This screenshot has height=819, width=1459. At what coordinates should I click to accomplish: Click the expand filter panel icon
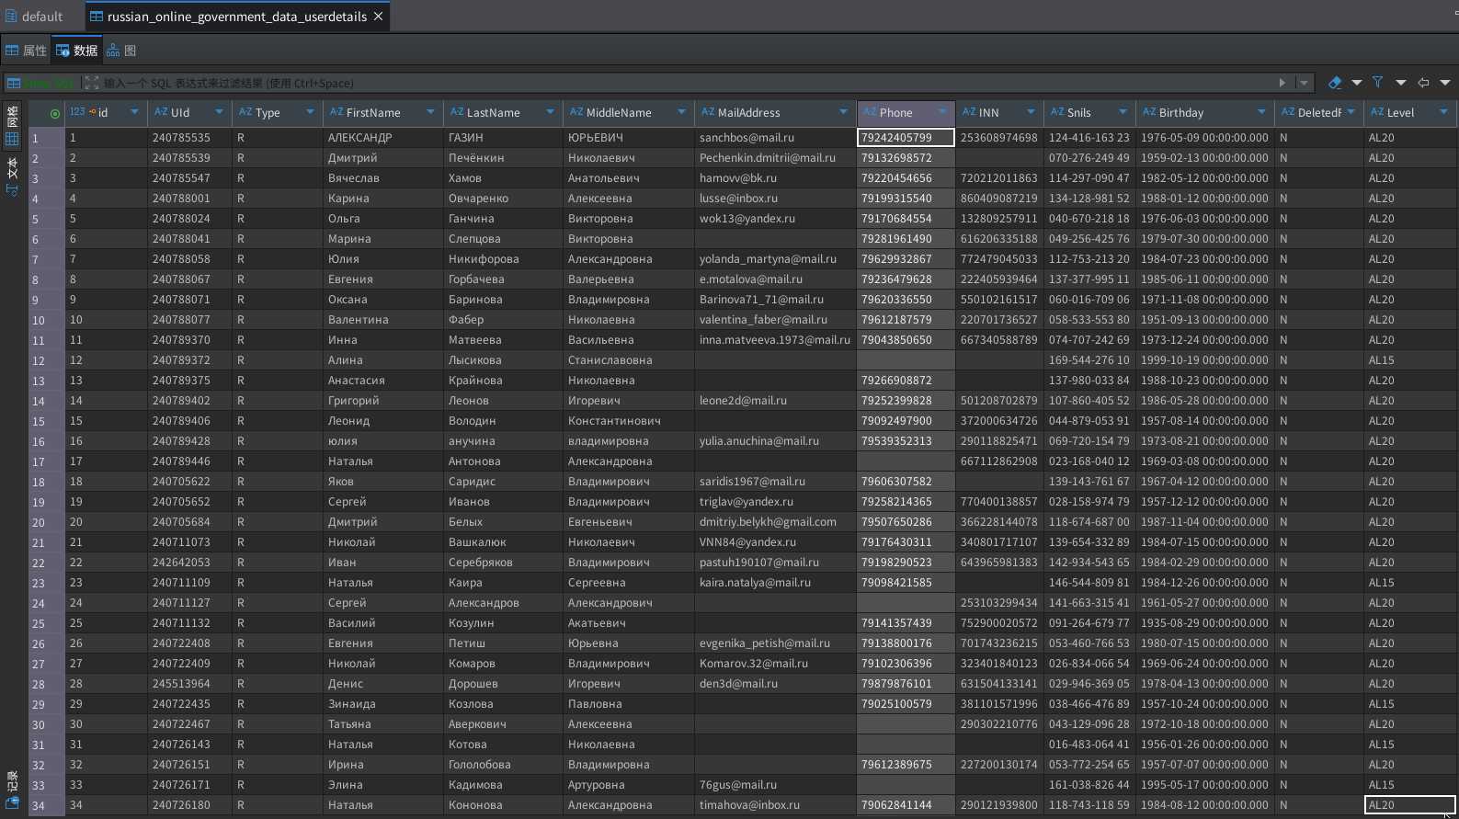point(91,83)
